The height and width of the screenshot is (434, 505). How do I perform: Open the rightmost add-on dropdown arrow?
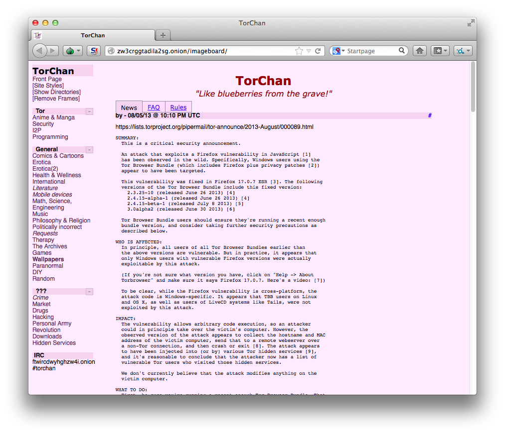468,51
